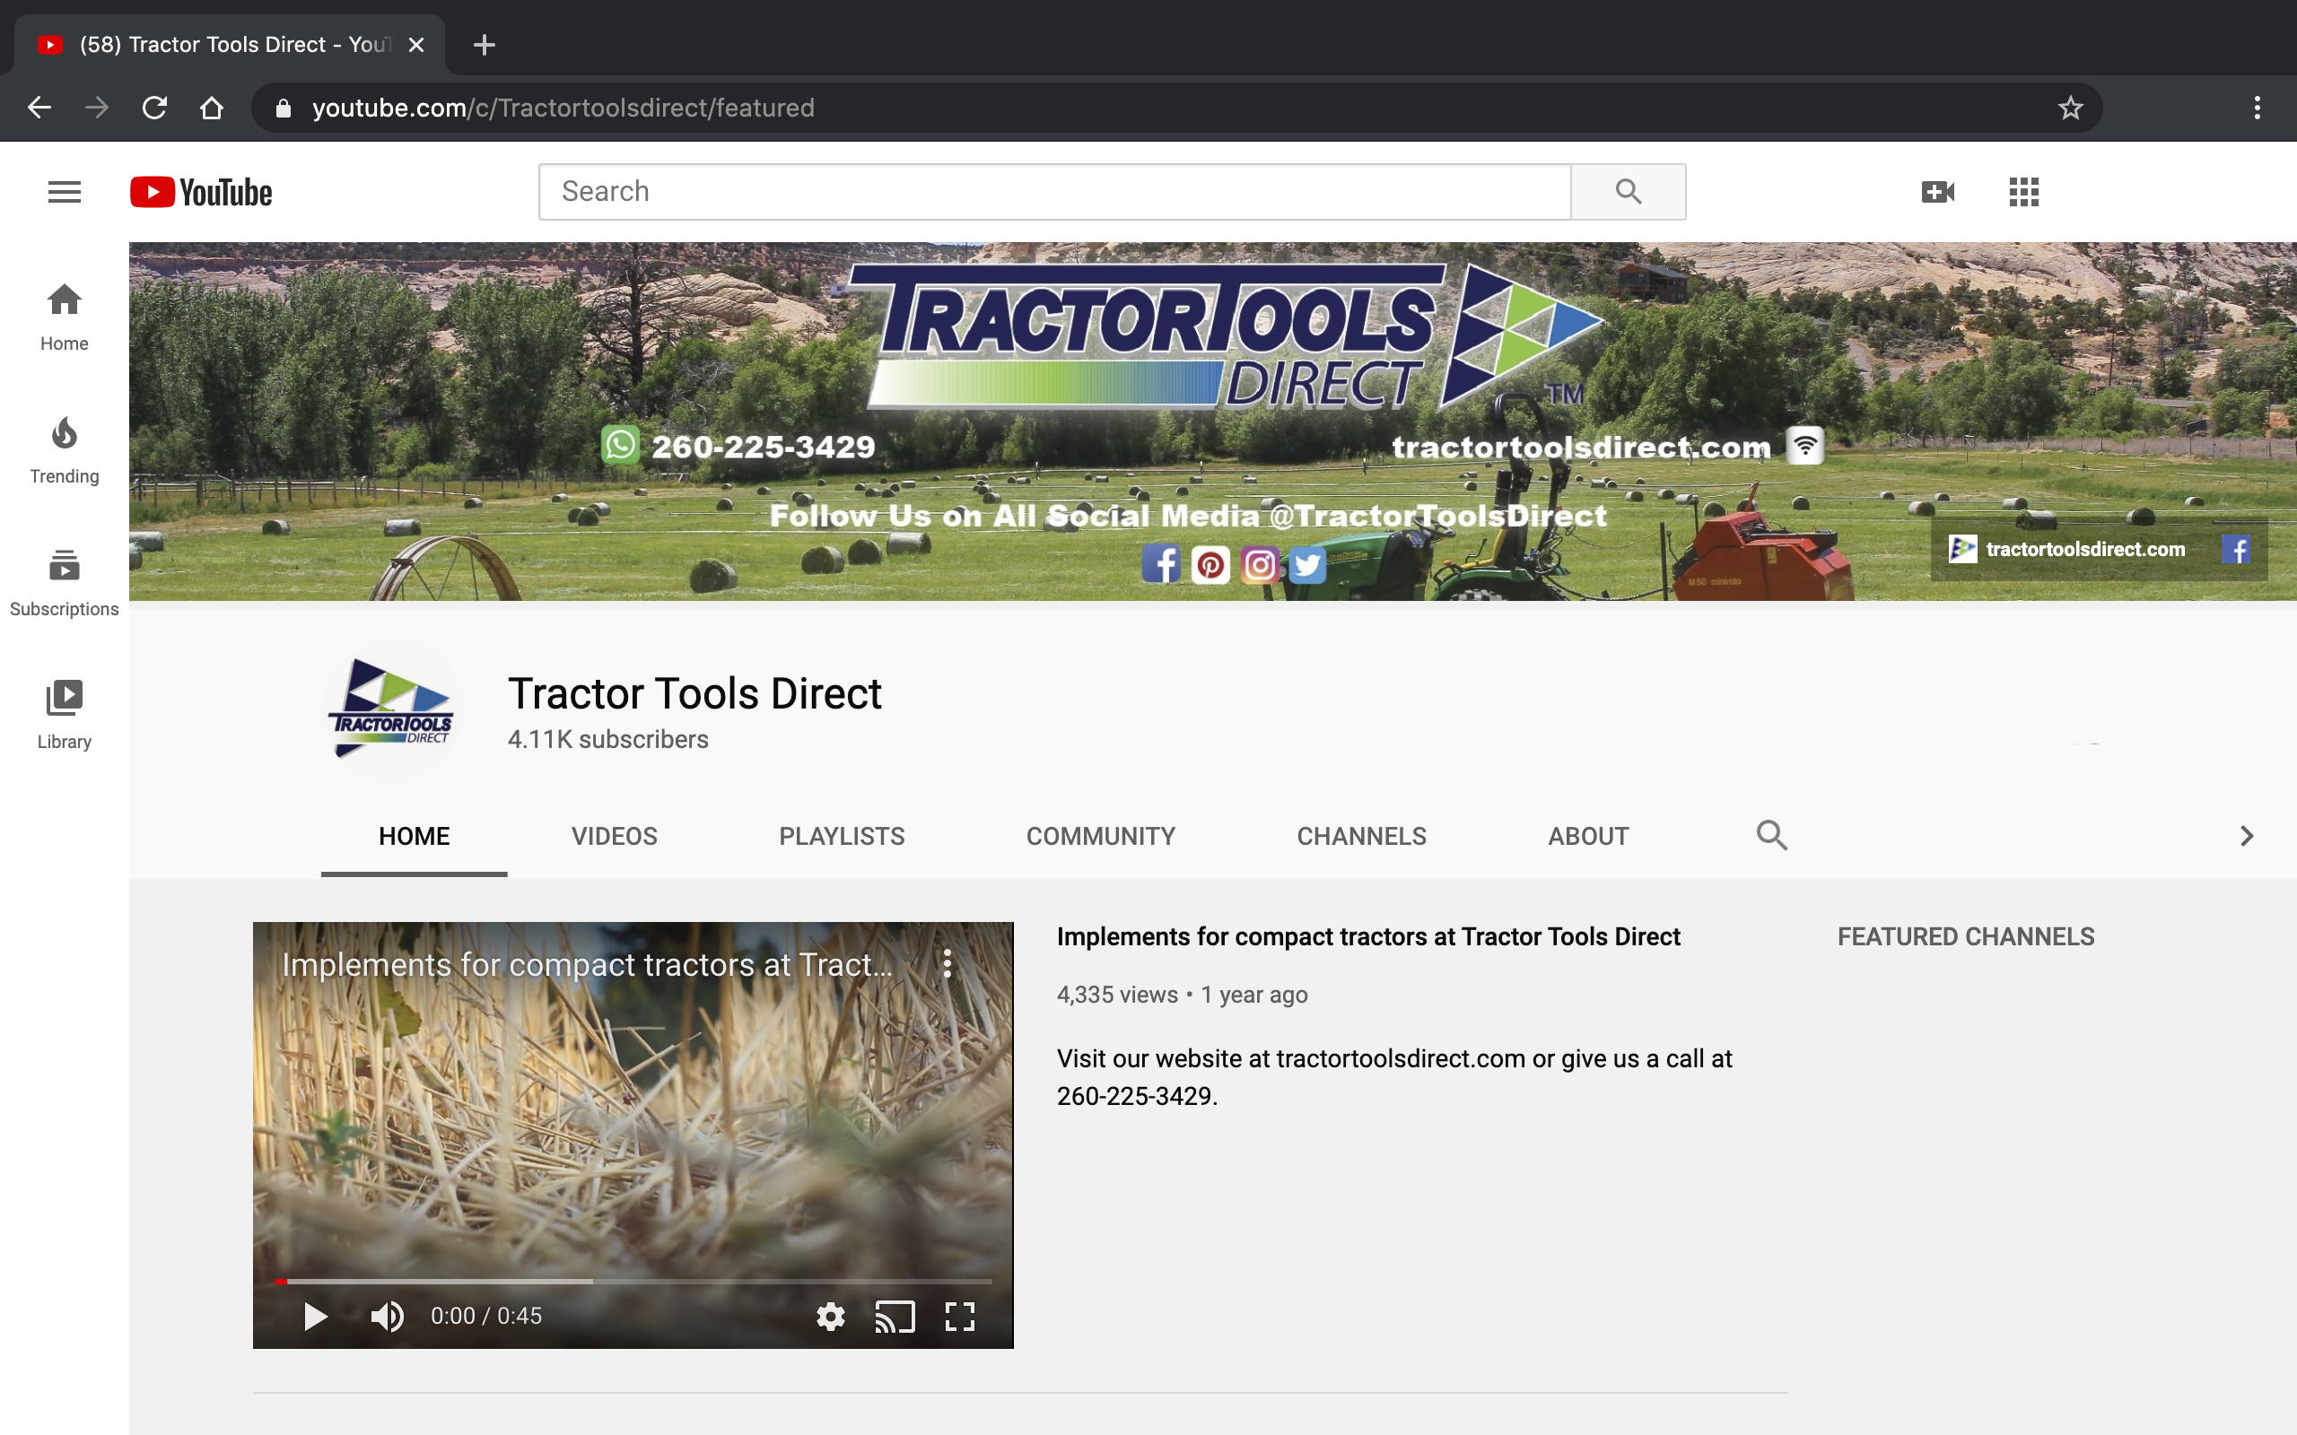Viewport: 2297px width, 1435px height.
Task: Mute the video volume
Action: click(x=387, y=1317)
